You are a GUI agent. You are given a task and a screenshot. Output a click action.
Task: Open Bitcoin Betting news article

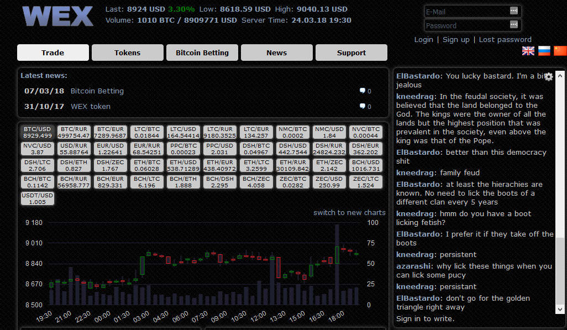pos(97,91)
